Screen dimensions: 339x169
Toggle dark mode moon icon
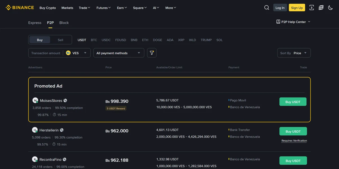[330, 8]
